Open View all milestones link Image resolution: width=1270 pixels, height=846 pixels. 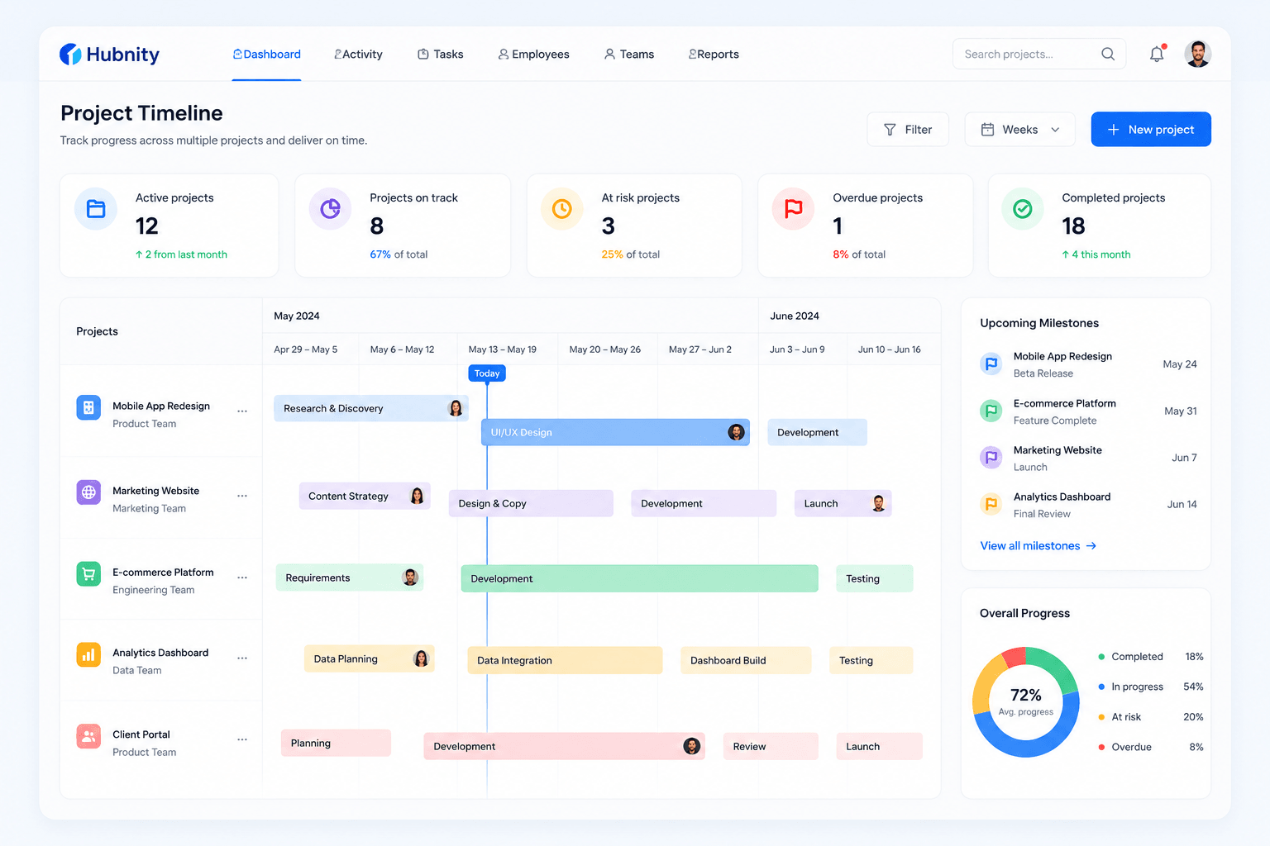(x=1038, y=546)
